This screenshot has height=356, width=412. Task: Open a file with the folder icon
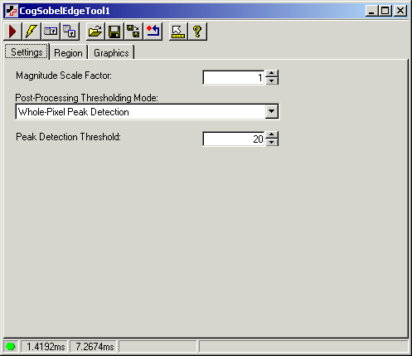95,32
